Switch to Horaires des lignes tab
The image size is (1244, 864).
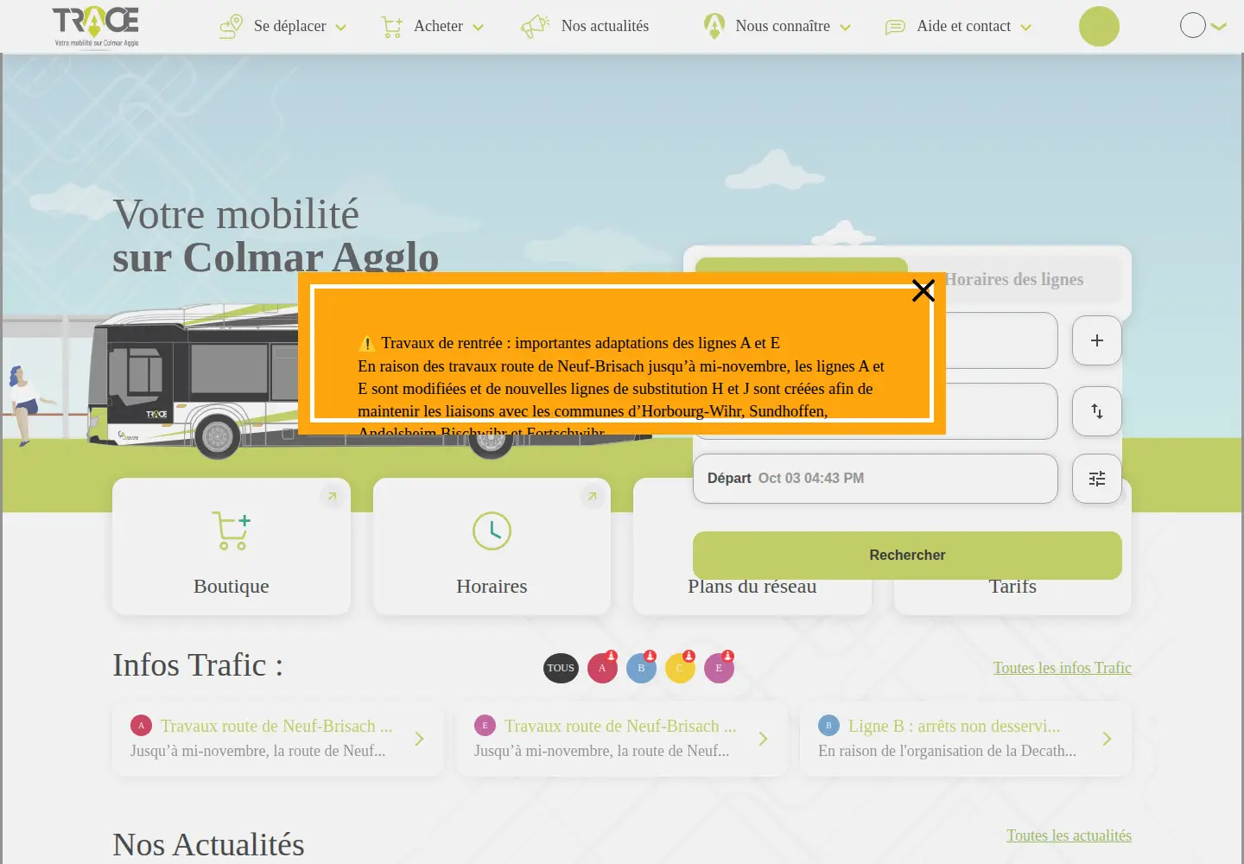1013,279
